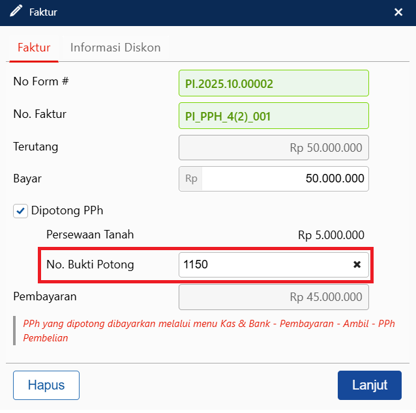Click the Pembayaran total field
Image resolution: width=416 pixels, height=413 pixels.
274,297
